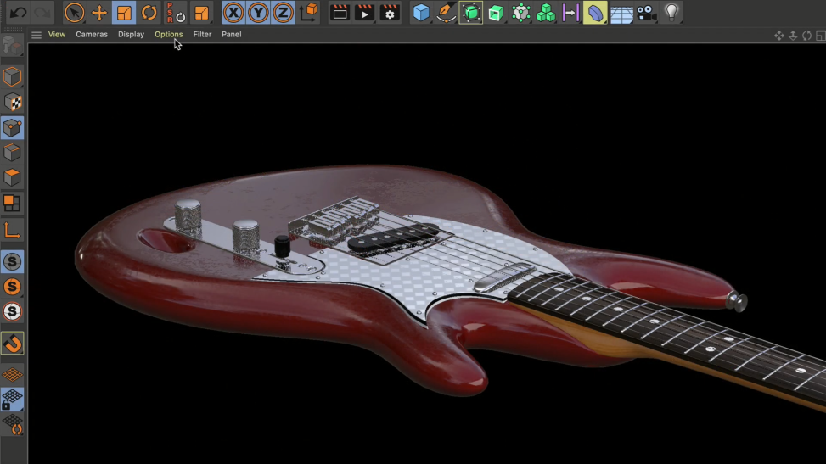Viewport: 826px width, 464px height.
Task: Select the Spline Pen tool
Action: pos(446,13)
